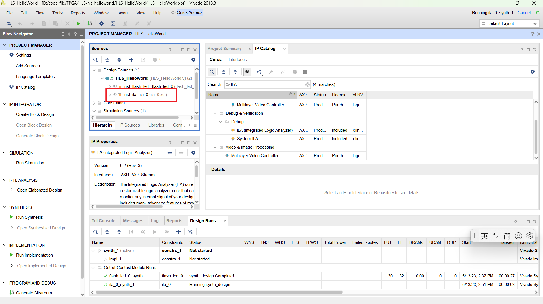
Task: Open IP Catalog settings gear
Action: [533, 72]
